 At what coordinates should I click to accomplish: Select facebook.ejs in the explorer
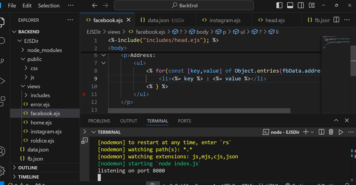[45, 114]
